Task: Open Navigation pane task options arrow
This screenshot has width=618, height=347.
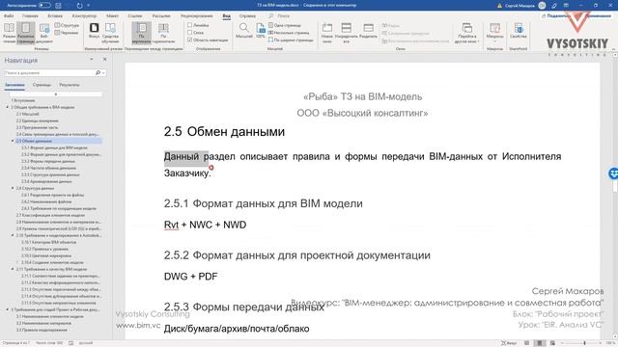Action: (92, 60)
